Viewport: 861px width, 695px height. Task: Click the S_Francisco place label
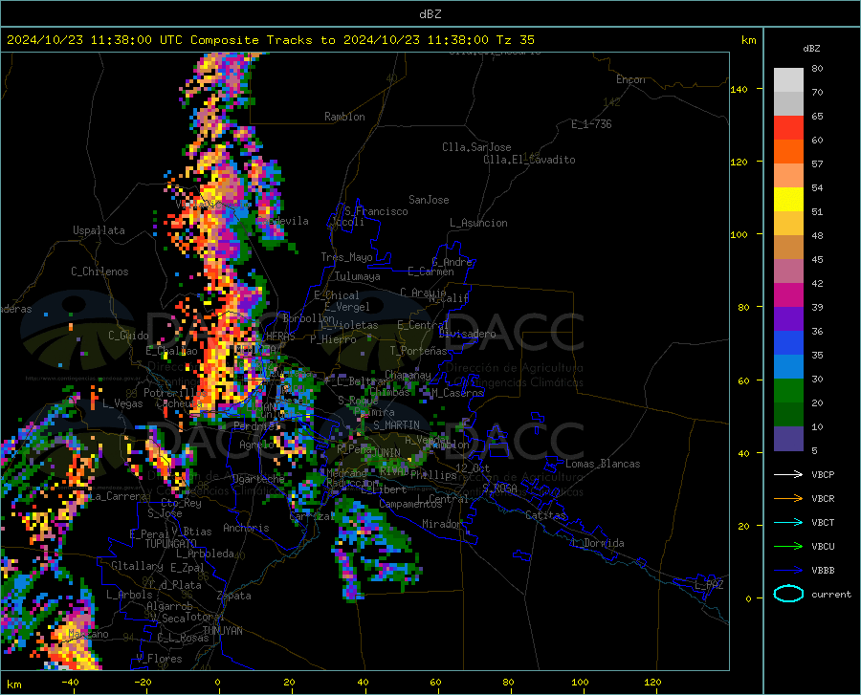(x=376, y=211)
